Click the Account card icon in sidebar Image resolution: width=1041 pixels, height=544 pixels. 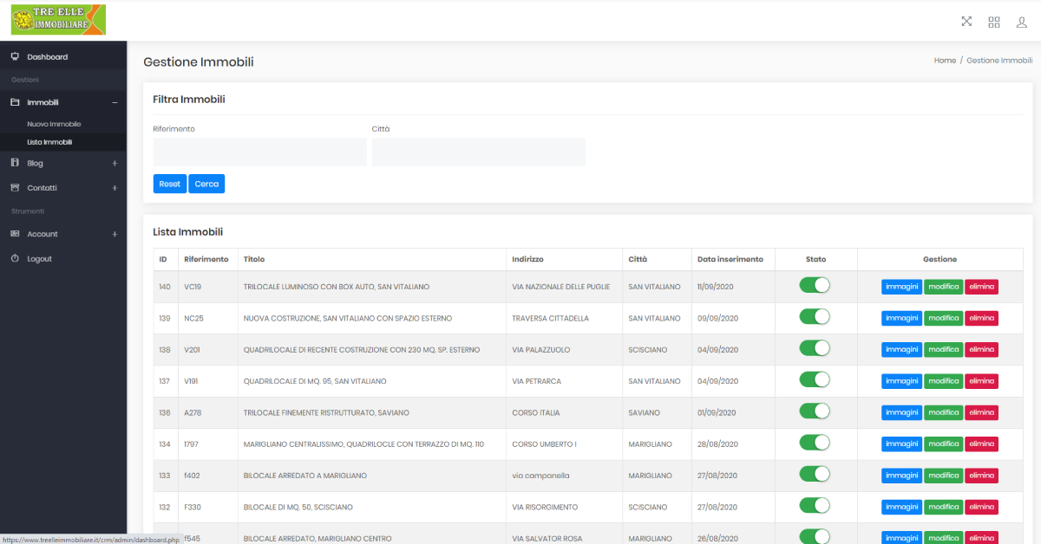[15, 234]
